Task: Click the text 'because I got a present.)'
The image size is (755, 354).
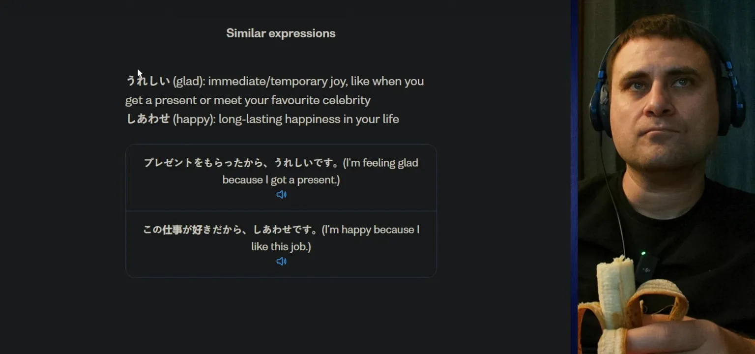Action: (x=281, y=180)
